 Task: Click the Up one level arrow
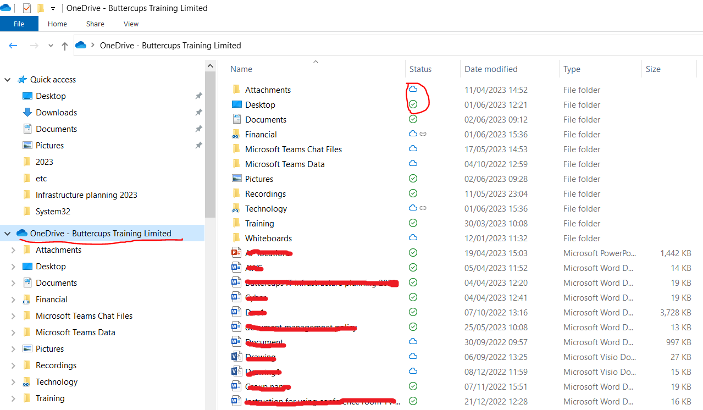coord(64,46)
